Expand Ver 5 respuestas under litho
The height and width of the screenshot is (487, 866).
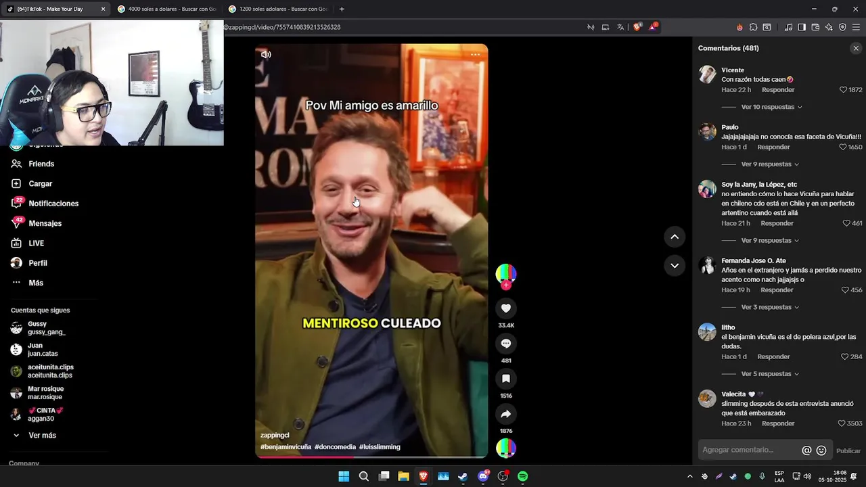pyautogui.click(x=770, y=374)
